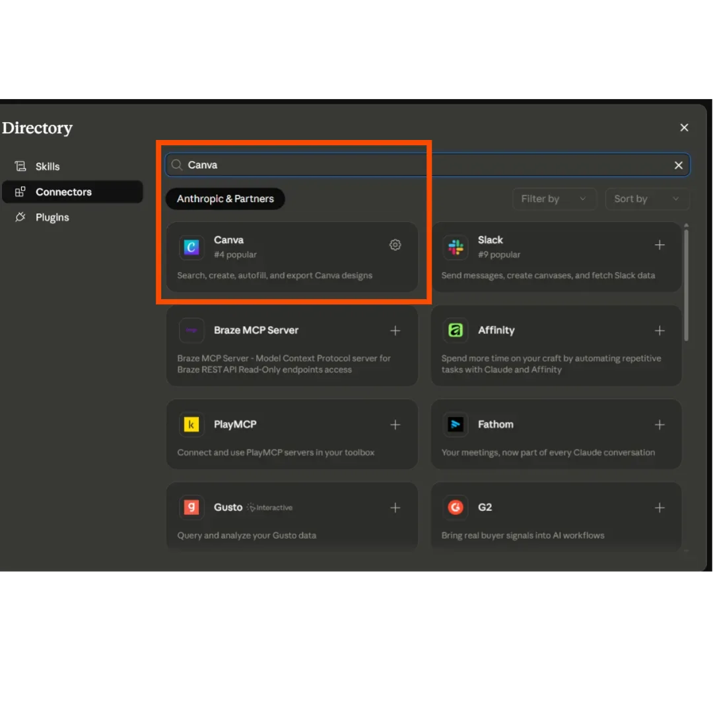Image resolution: width=713 pixels, height=713 pixels.
Task: Click 'Your meetings, now part of every Claude conversation'
Action: point(548,452)
